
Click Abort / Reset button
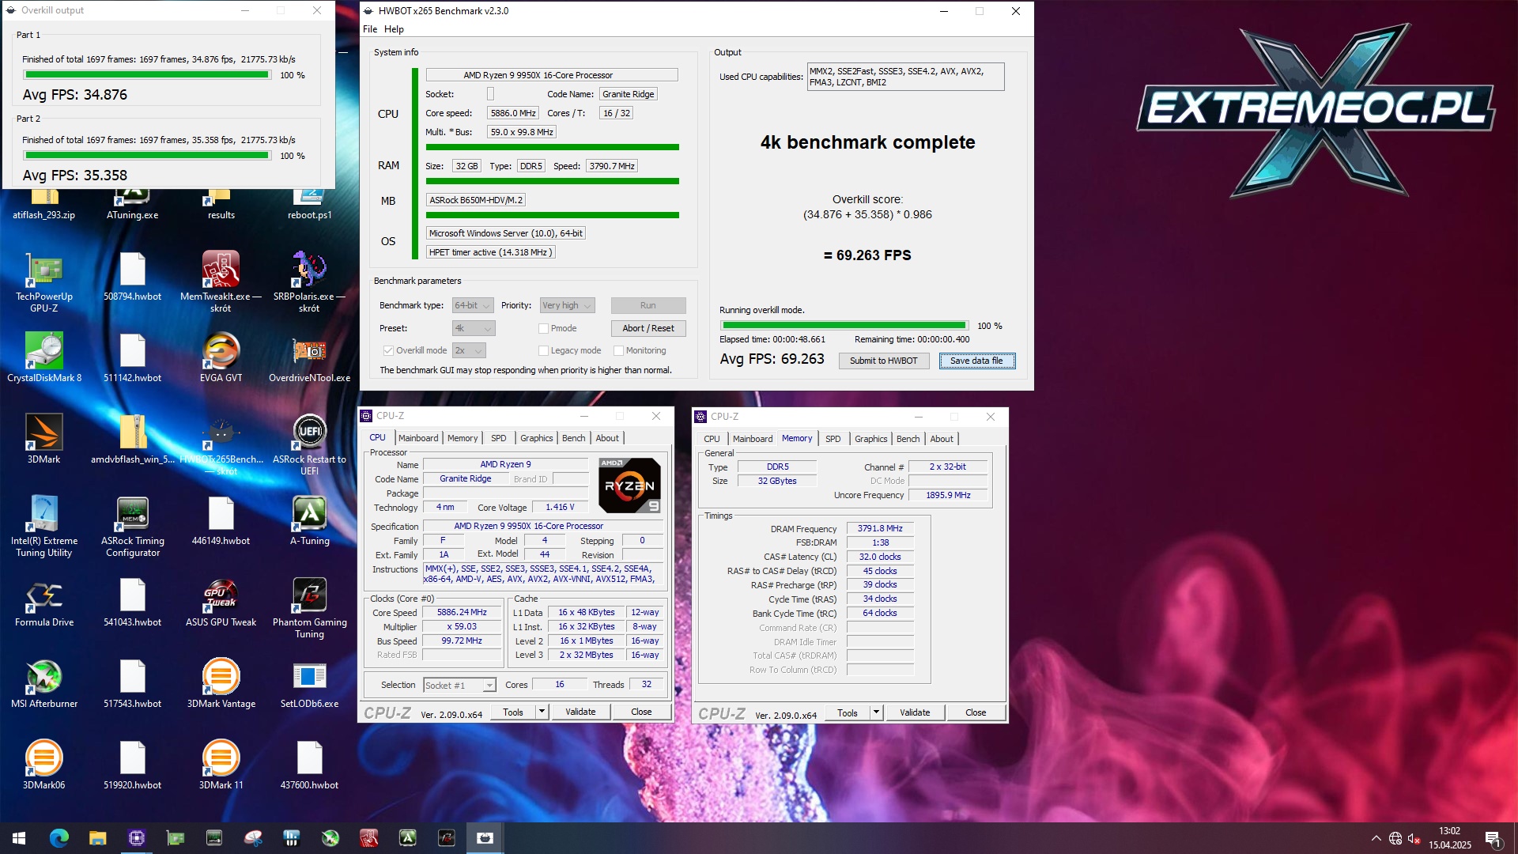click(648, 328)
